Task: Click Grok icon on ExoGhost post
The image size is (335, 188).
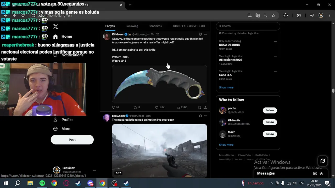Action: [x=200, y=116]
